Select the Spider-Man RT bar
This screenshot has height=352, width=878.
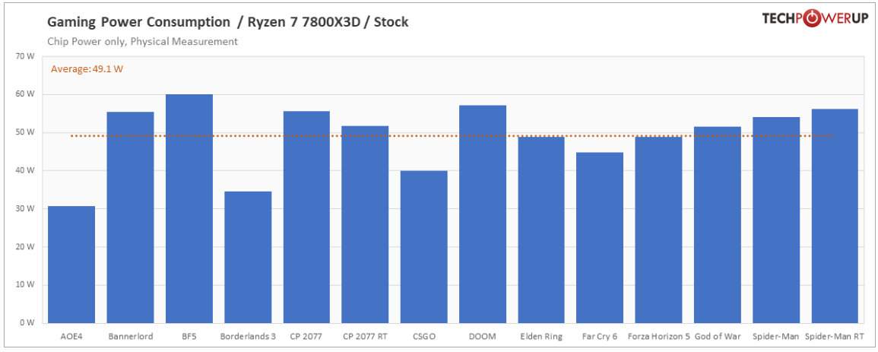pos(835,216)
